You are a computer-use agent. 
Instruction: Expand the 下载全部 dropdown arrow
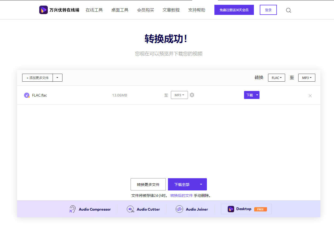[x=201, y=184]
